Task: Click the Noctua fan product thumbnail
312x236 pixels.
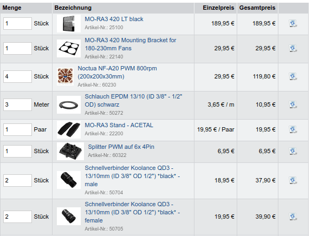Action: coord(65,76)
